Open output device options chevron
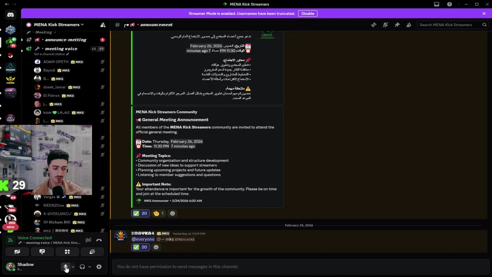 90,267
